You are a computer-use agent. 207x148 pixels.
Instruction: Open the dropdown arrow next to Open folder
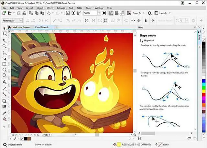click(x=14, y=13)
